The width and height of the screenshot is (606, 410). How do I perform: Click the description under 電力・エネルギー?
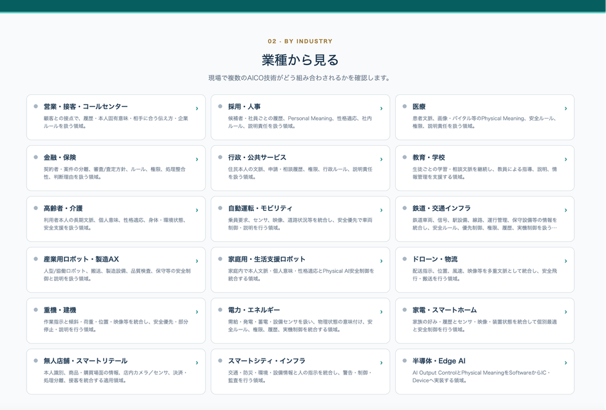pos(300,326)
